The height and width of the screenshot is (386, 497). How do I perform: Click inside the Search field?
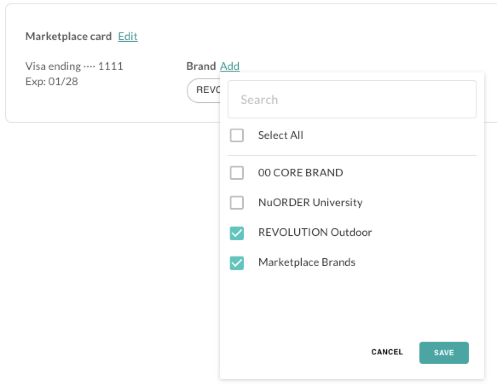tap(352, 99)
